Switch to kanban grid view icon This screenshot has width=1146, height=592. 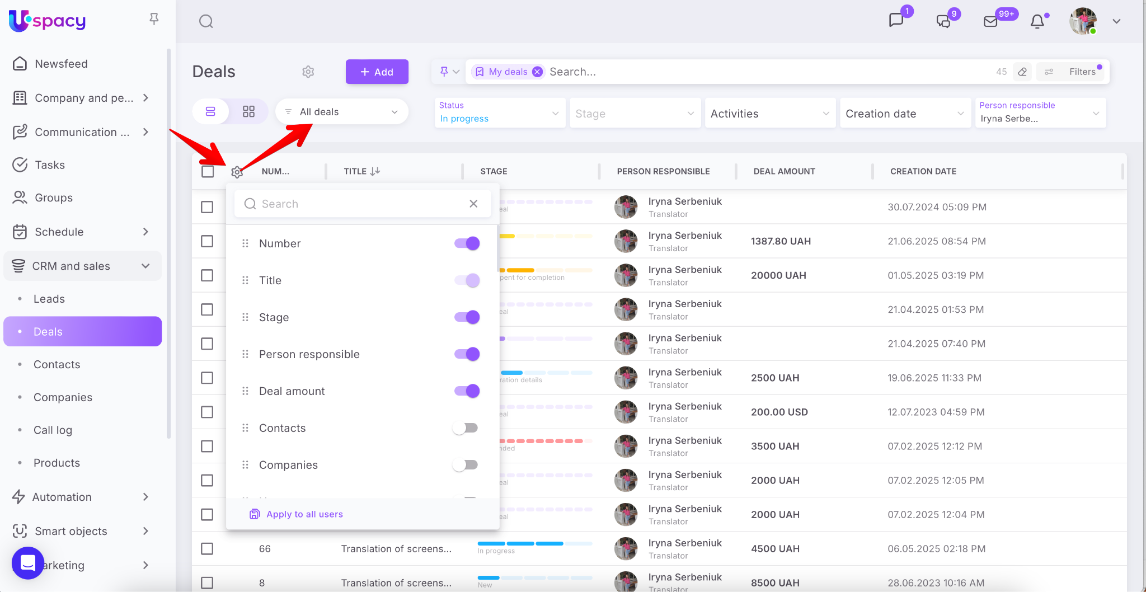pos(248,111)
